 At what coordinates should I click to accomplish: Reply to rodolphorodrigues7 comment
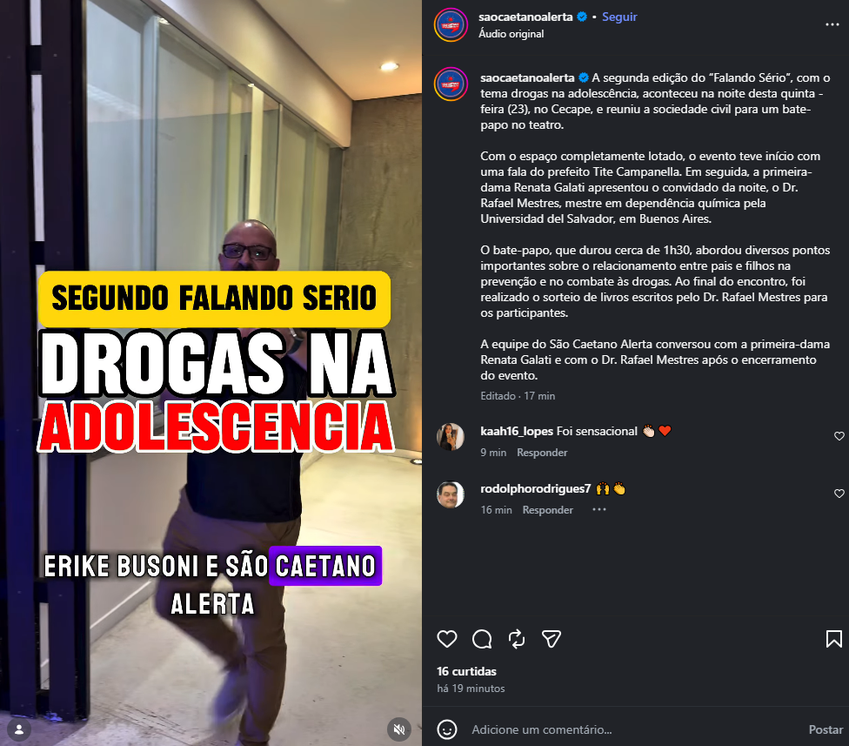pos(547,510)
